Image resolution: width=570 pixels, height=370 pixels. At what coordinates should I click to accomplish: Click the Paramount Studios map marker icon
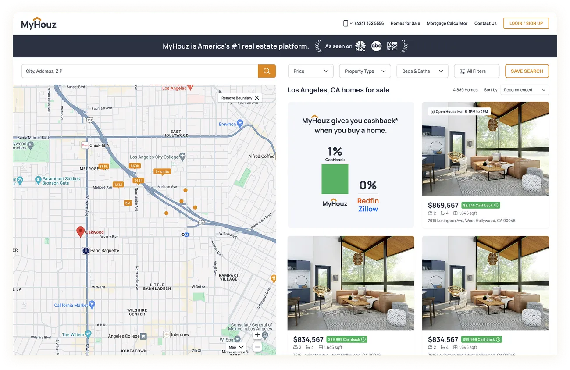click(38, 180)
